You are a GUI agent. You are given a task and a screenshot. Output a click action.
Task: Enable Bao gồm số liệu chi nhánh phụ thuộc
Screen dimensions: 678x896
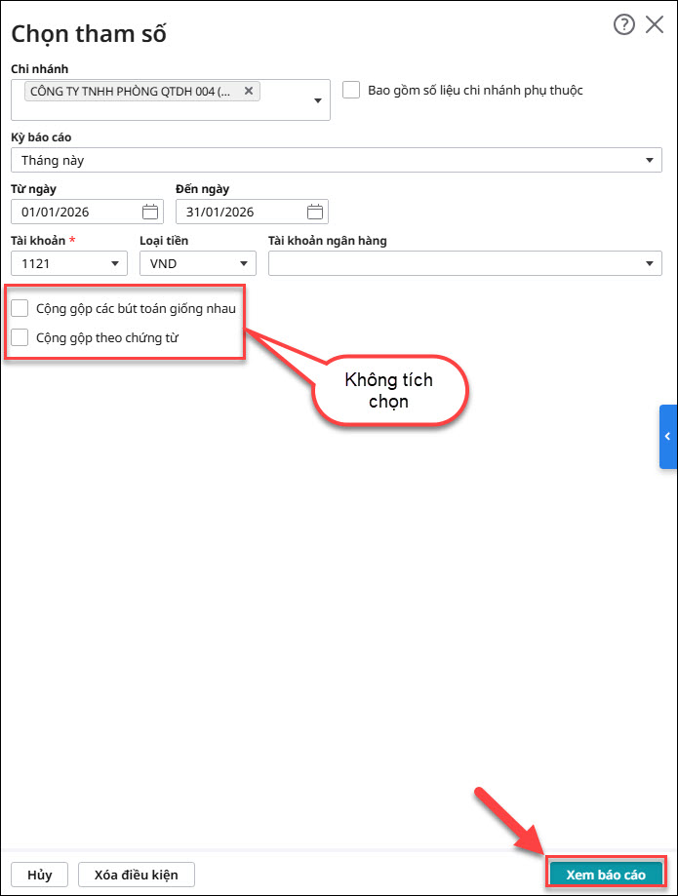pyautogui.click(x=352, y=90)
